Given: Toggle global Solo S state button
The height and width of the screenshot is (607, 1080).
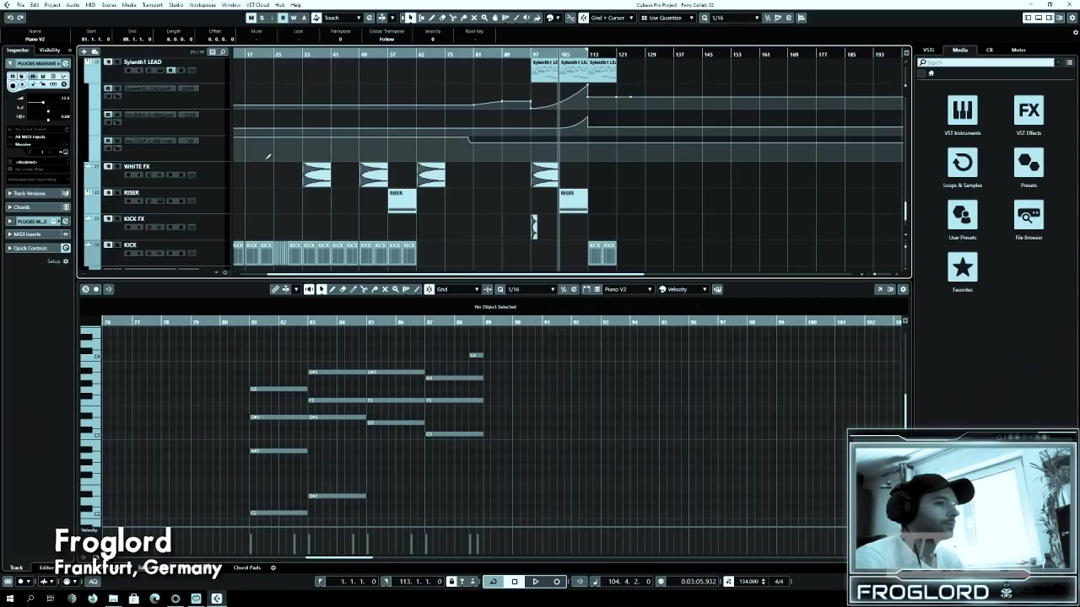Looking at the screenshot, I should [262, 18].
